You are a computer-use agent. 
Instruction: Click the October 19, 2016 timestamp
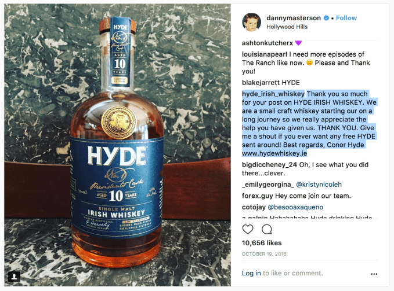[x=264, y=254]
